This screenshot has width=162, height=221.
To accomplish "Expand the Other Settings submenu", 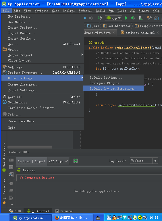I will [43, 78].
